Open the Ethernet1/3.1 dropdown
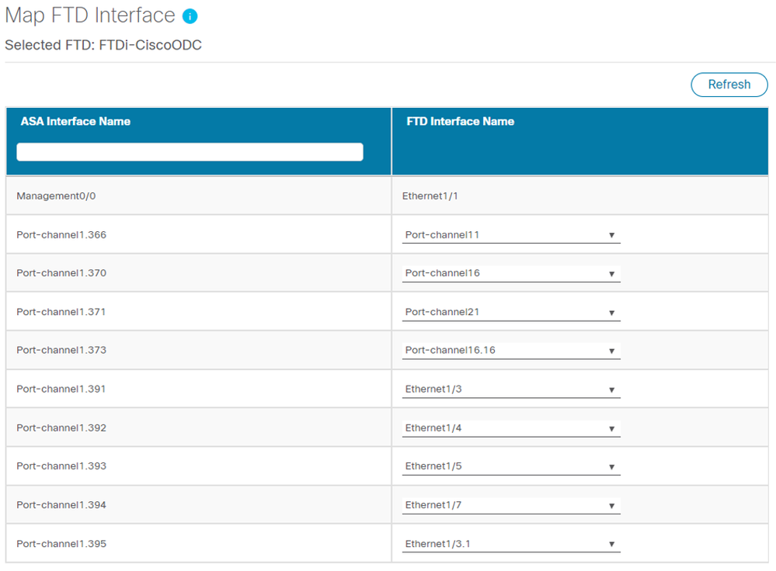The width and height of the screenshot is (776, 571). tap(511, 544)
